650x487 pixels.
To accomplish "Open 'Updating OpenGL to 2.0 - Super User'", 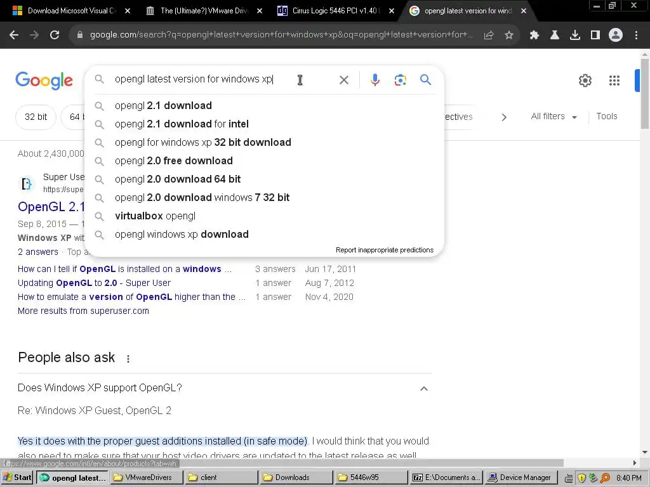I will tap(94, 283).
